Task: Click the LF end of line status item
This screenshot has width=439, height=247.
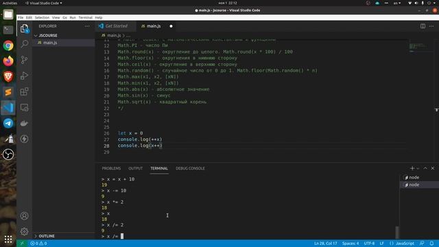Action: point(381,244)
